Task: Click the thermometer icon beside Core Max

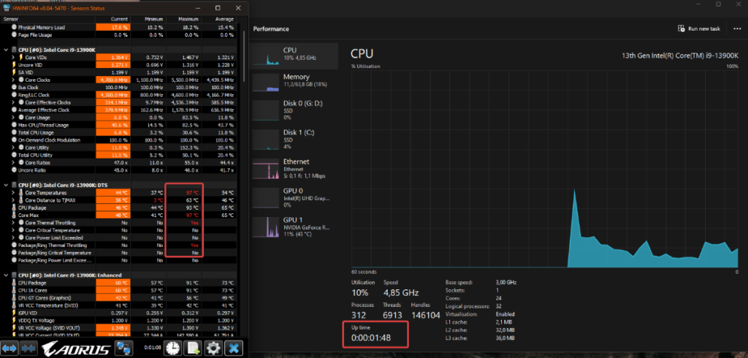Action: [x=15, y=216]
